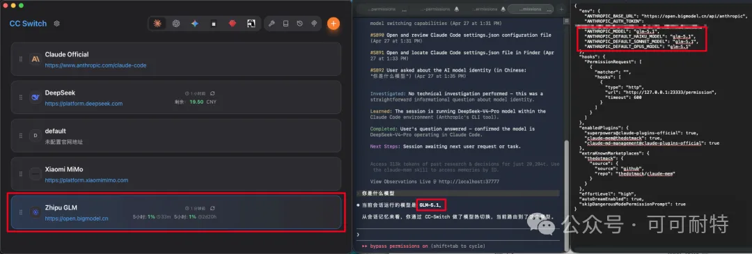Grab the default card drag handle
The width and height of the screenshot is (752, 254).
(21, 136)
